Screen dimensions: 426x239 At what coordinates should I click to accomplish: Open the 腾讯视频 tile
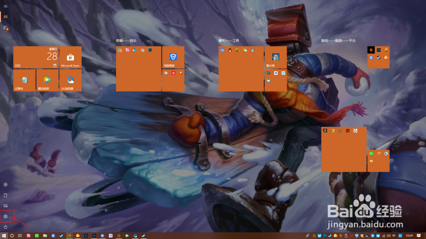(x=47, y=80)
